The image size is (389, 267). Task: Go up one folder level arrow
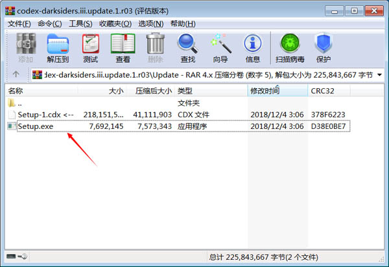pos(16,74)
